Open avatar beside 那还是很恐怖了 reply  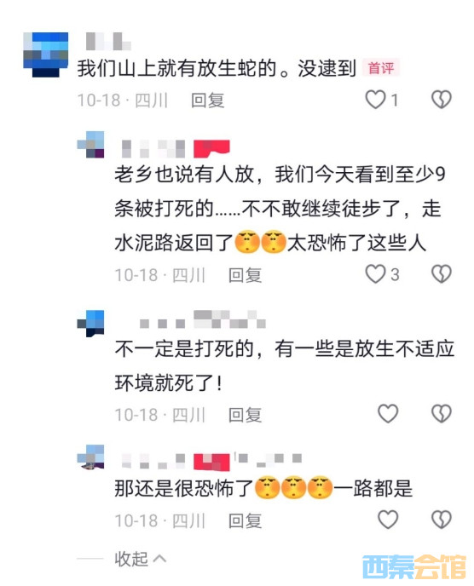[90, 457]
